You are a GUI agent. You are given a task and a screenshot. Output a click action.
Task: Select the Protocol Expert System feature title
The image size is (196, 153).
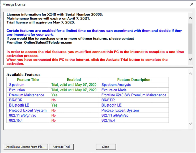pos(28,110)
